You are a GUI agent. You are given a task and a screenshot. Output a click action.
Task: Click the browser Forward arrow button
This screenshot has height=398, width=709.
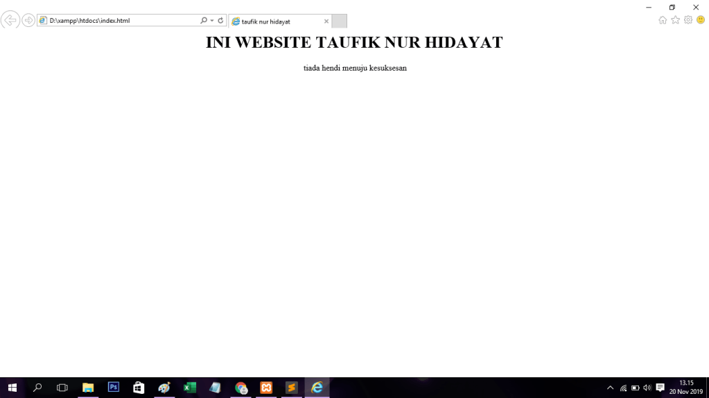pos(28,21)
